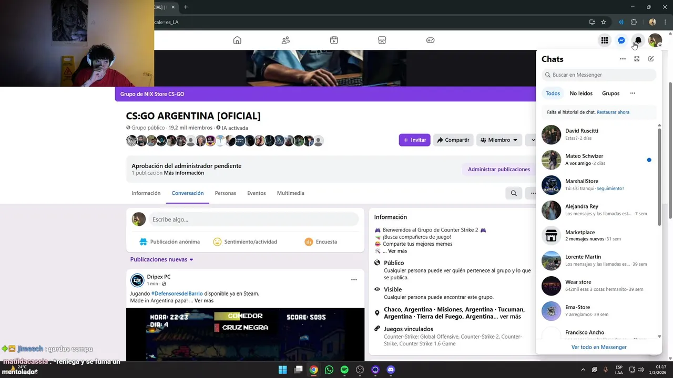This screenshot has height=378, width=673.
Task: Switch to the Personas tab
Action: [226, 193]
